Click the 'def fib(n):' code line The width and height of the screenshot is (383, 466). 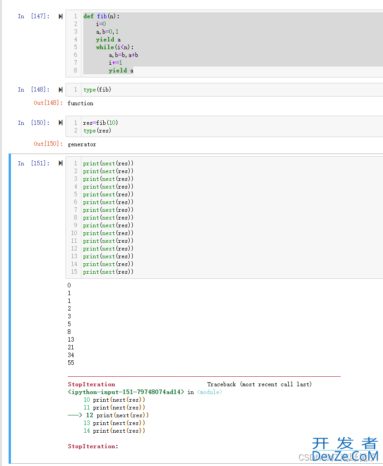pos(101,16)
